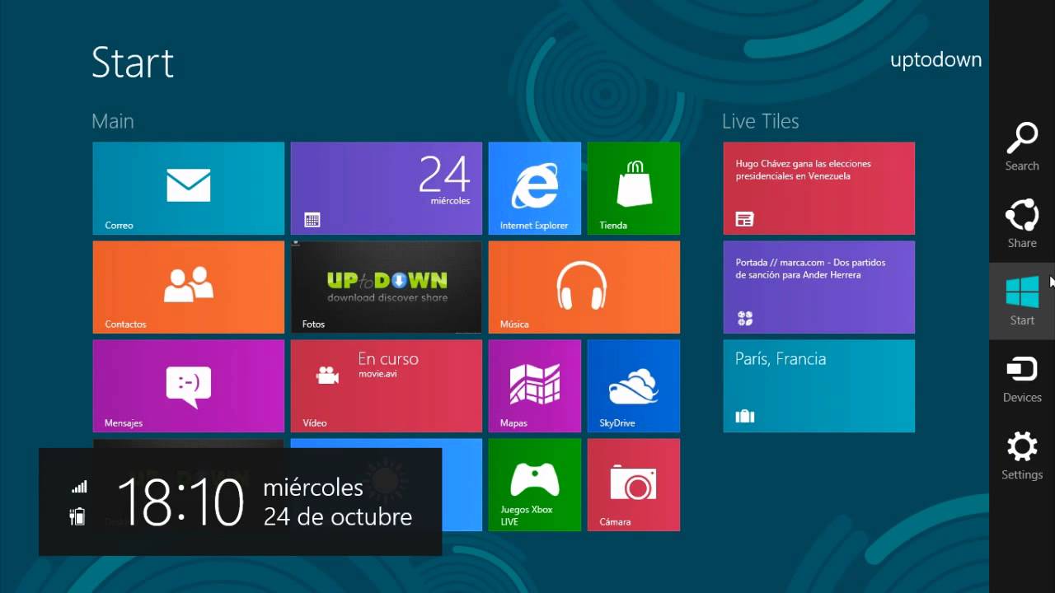The image size is (1055, 593).
Task: Click the network signal bars icon
Action: pos(79,488)
